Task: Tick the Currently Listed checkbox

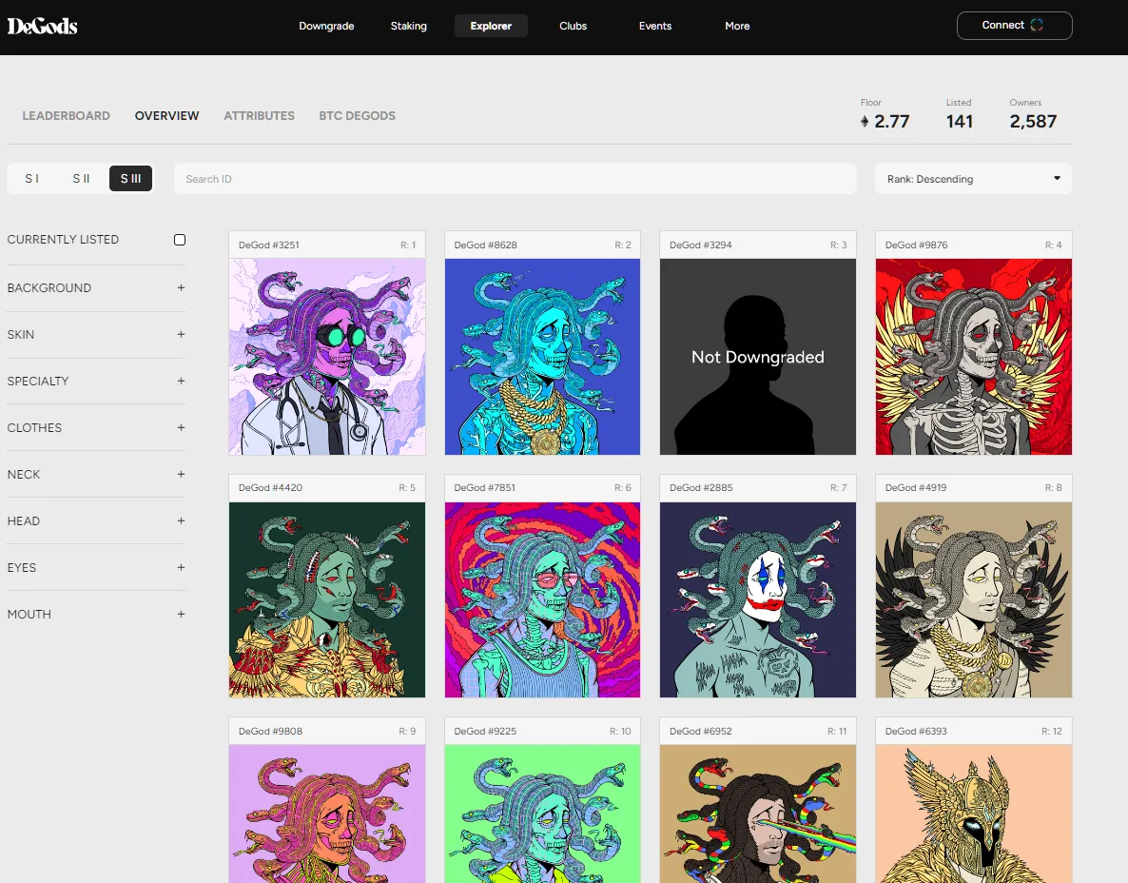Action: (180, 240)
